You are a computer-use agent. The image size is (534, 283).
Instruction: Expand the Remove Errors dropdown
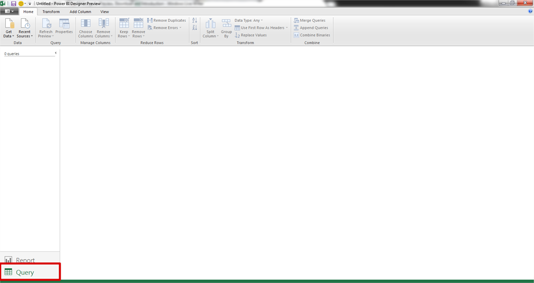point(165,28)
